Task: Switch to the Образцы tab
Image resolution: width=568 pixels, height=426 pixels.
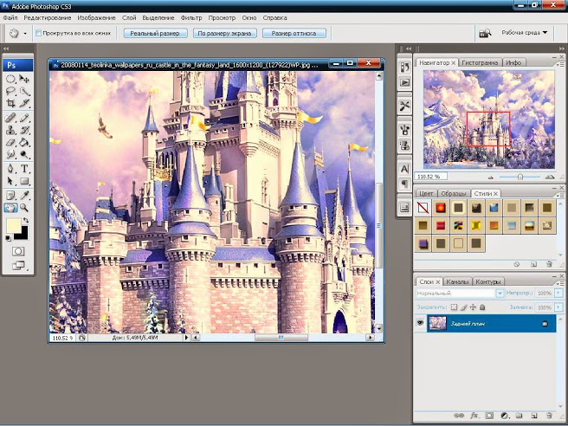Action: (x=453, y=193)
